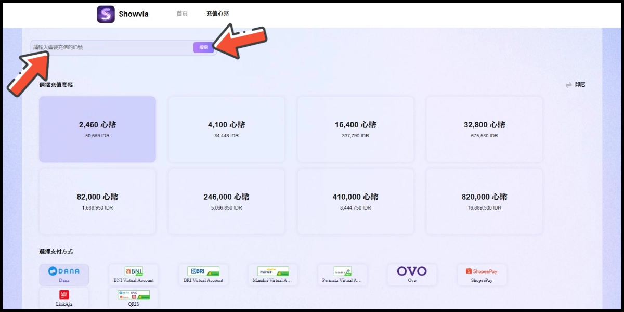Click the recharge ID input field
624x312 pixels.
coord(112,47)
